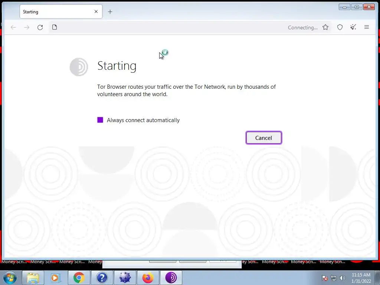Bookmark this page with star icon
This screenshot has height=285, width=380.
click(x=325, y=27)
